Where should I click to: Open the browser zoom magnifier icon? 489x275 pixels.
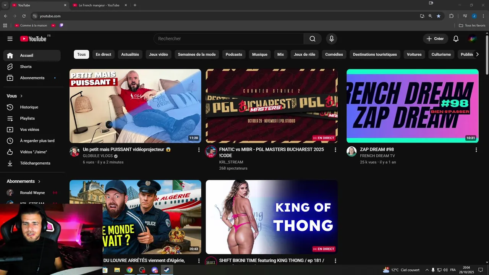[430, 16]
